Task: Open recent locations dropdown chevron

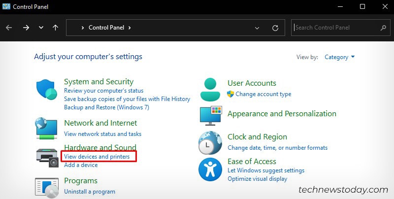Action: (41, 28)
